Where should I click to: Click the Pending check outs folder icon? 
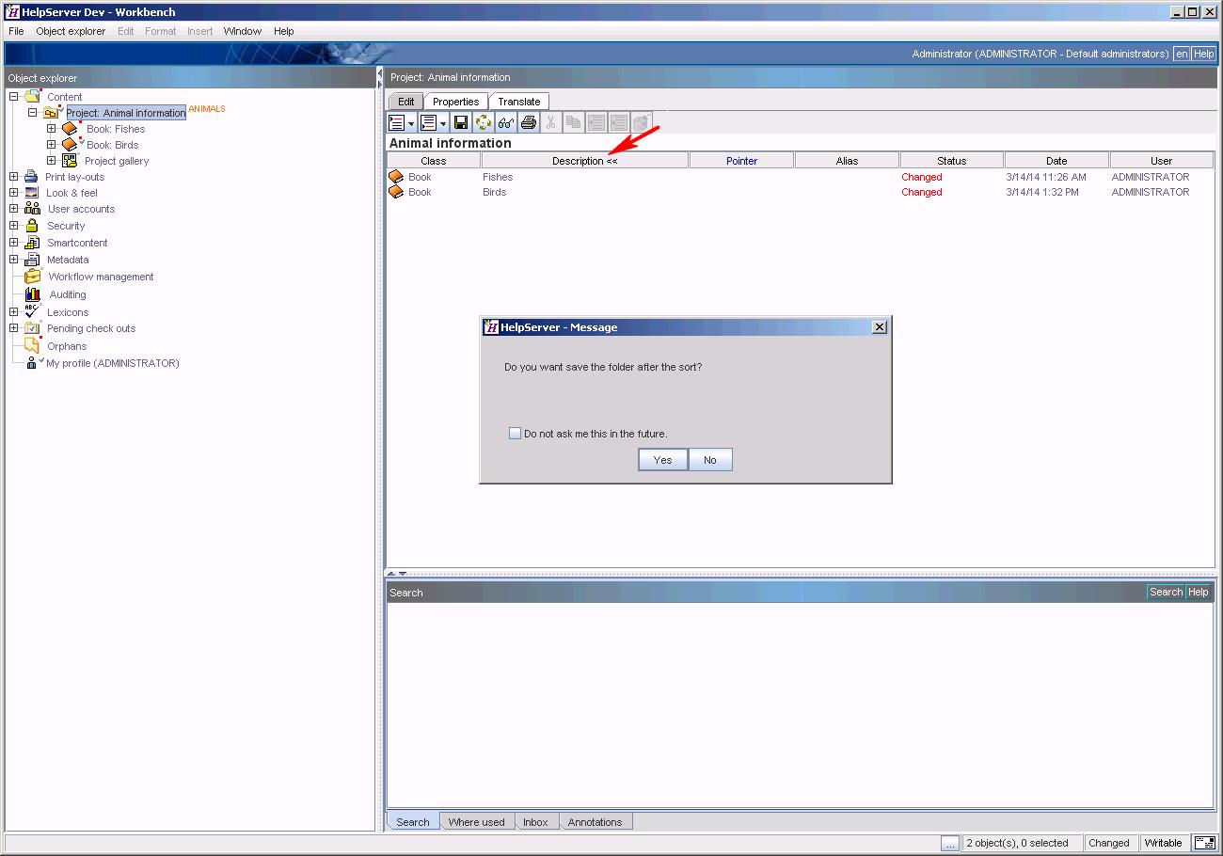(33, 328)
